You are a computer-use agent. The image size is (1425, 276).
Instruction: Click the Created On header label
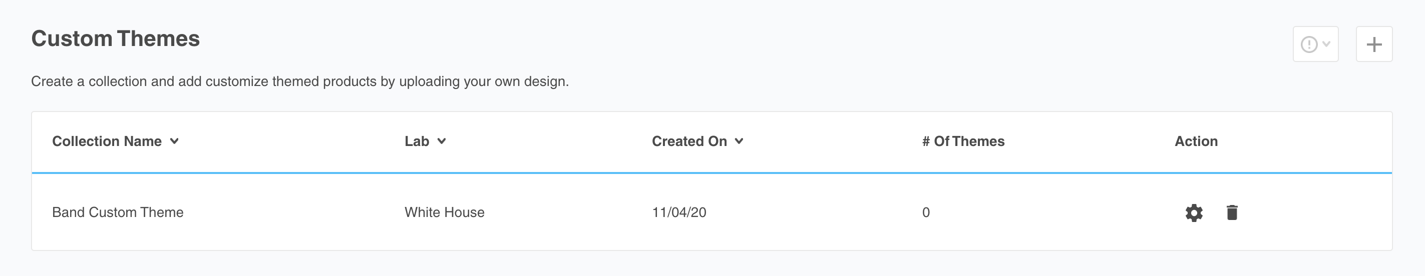689,141
